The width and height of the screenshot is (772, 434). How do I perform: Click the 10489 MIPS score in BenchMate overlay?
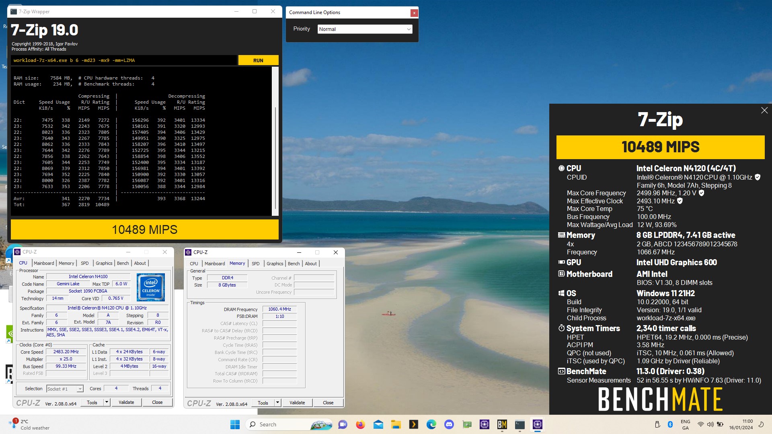coord(660,147)
